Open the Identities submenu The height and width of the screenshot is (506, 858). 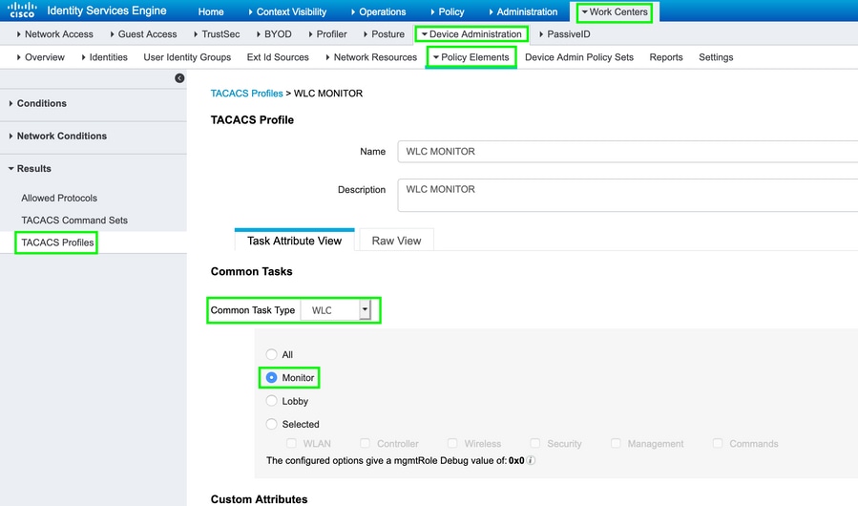point(105,57)
